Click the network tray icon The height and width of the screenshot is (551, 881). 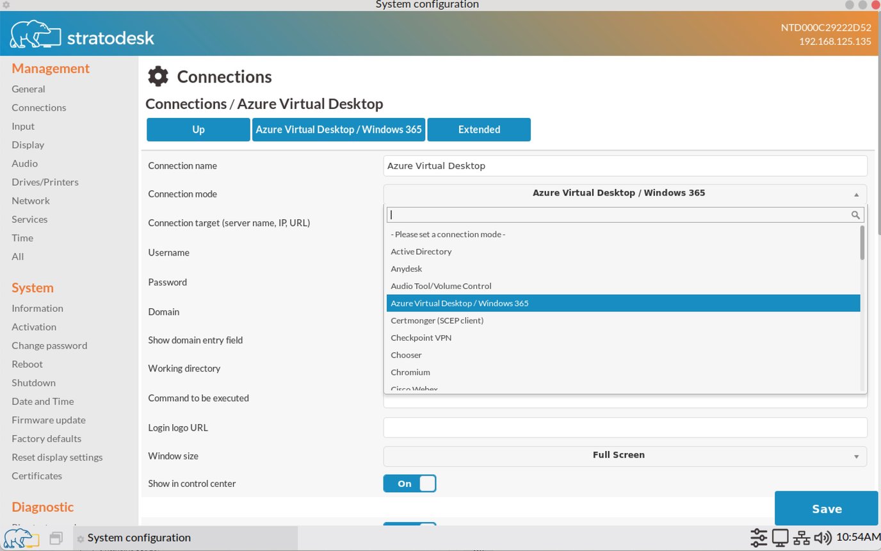pyautogui.click(x=801, y=537)
